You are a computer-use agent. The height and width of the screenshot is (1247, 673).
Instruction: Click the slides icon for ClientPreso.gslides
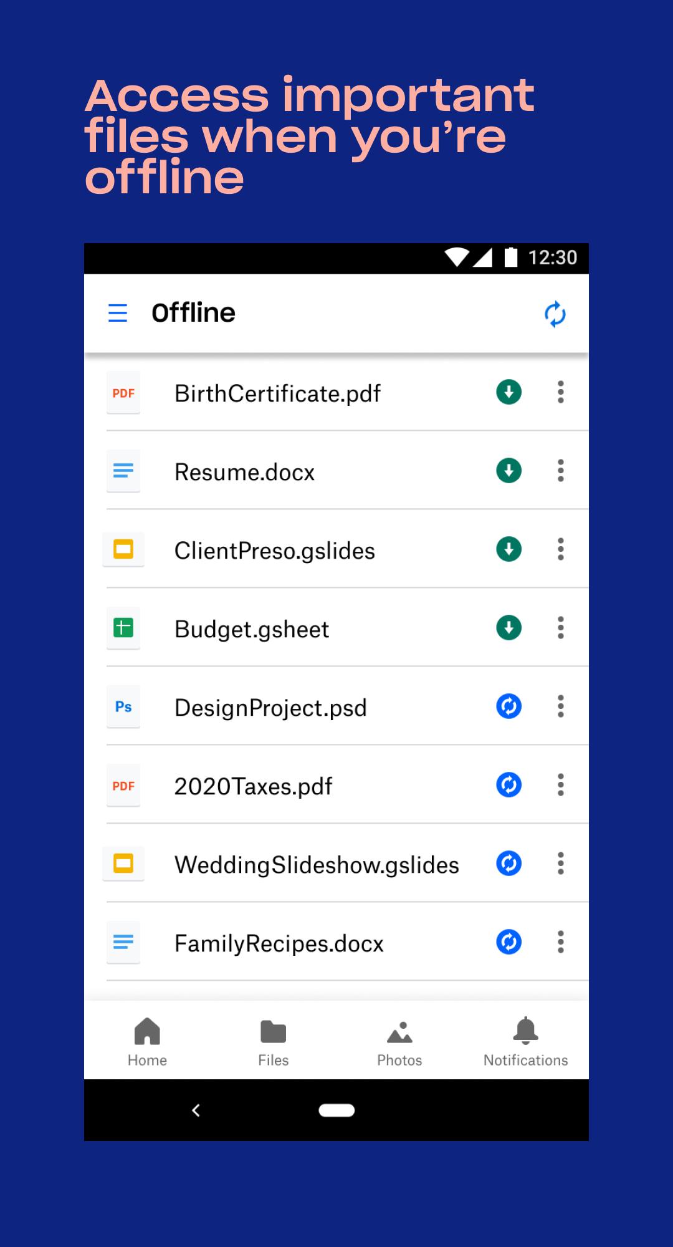point(123,550)
